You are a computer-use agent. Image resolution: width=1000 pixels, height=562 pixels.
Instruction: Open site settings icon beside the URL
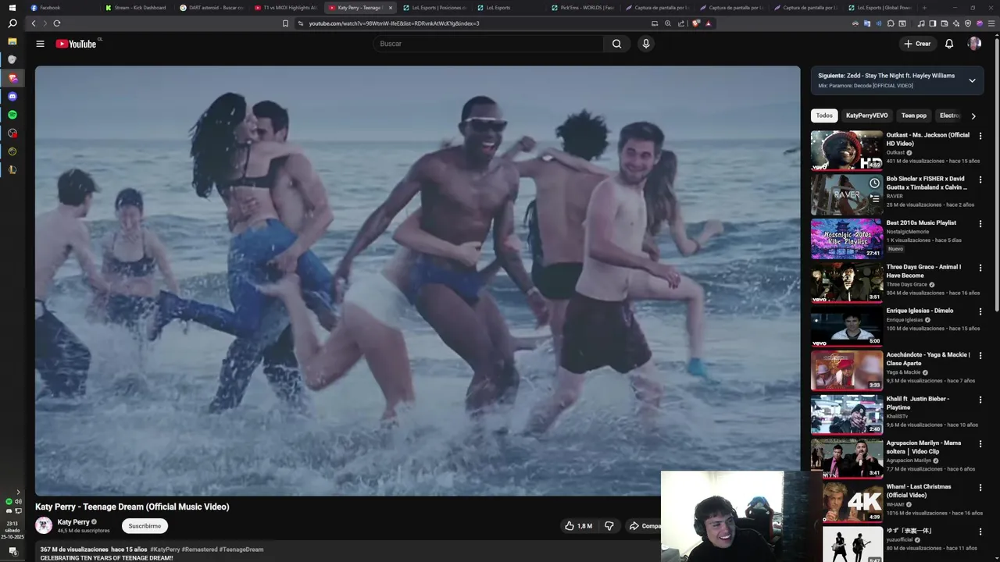click(301, 23)
